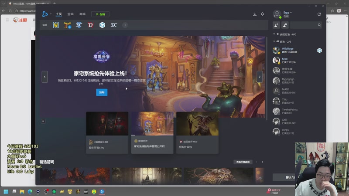Go to the previous carousel banner
The width and height of the screenshot is (349, 196).
[45, 77]
